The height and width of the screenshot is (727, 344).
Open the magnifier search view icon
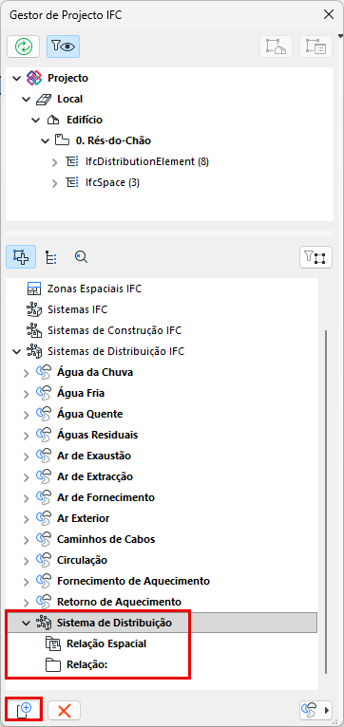pos(81,257)
